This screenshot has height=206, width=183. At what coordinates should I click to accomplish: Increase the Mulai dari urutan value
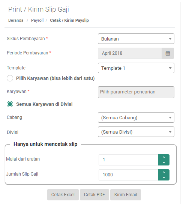164,157
